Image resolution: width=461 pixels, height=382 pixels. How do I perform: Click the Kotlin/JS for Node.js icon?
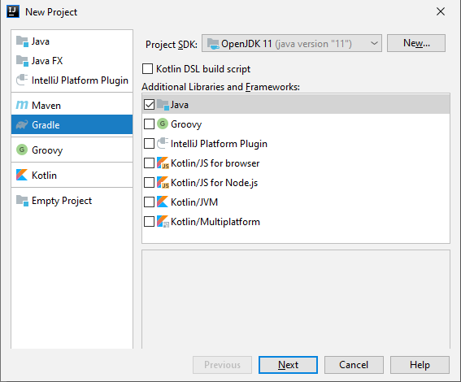coord(163,183)
